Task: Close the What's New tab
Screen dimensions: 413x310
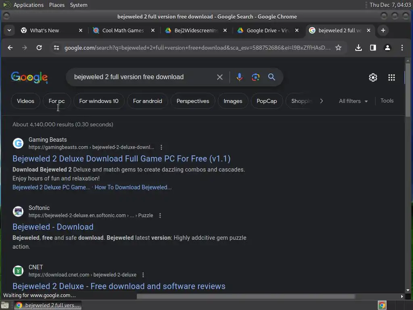Action: [x=81, y=30]
